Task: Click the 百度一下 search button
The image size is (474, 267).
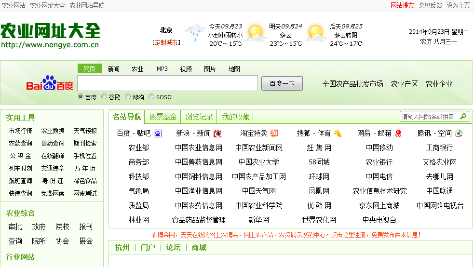Action: point(282,83)
